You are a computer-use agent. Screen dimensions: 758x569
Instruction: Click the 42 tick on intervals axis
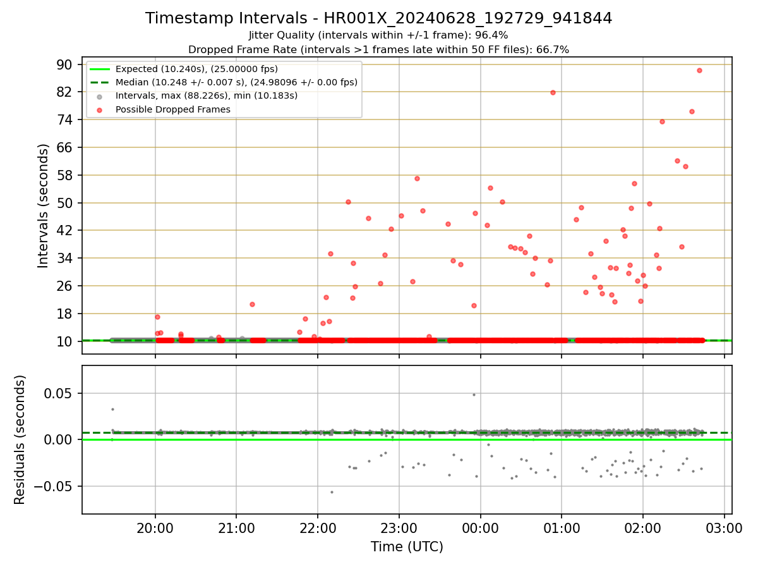(65, 231)
